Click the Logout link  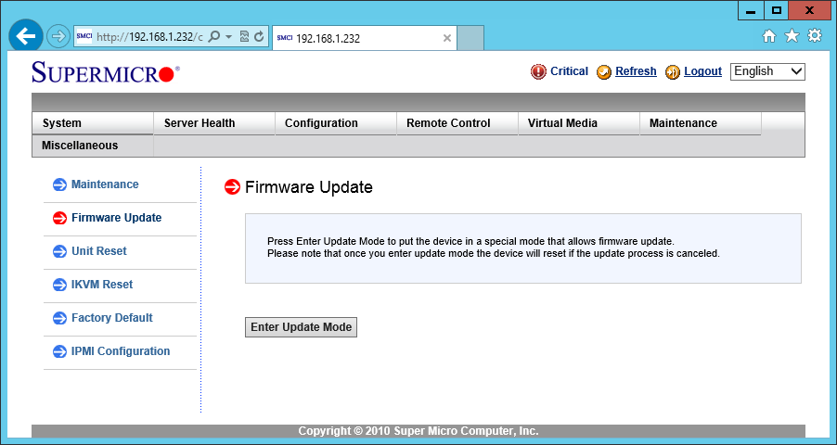click(702, 71)
